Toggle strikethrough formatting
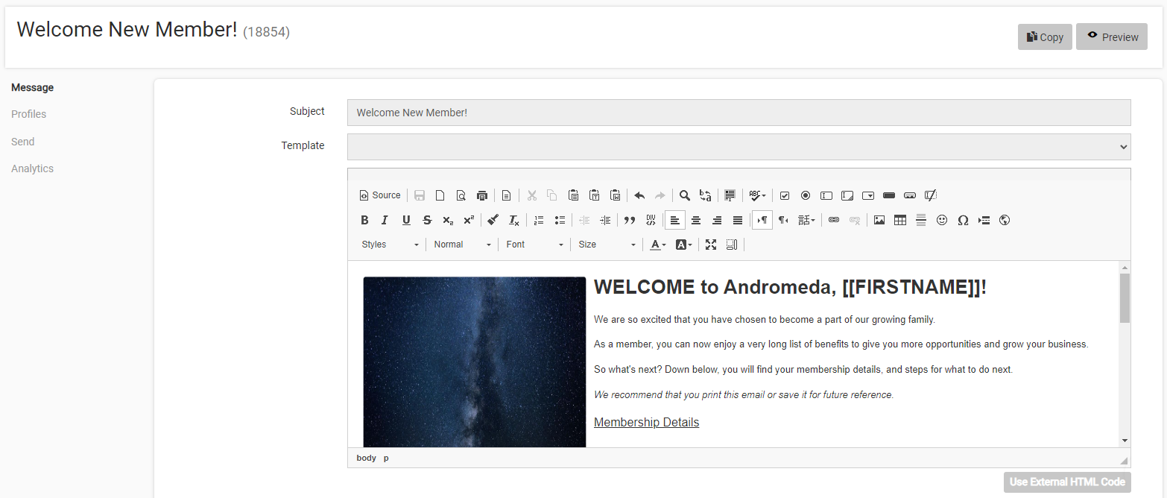1167x498 pixels. (x=427, y=220)
